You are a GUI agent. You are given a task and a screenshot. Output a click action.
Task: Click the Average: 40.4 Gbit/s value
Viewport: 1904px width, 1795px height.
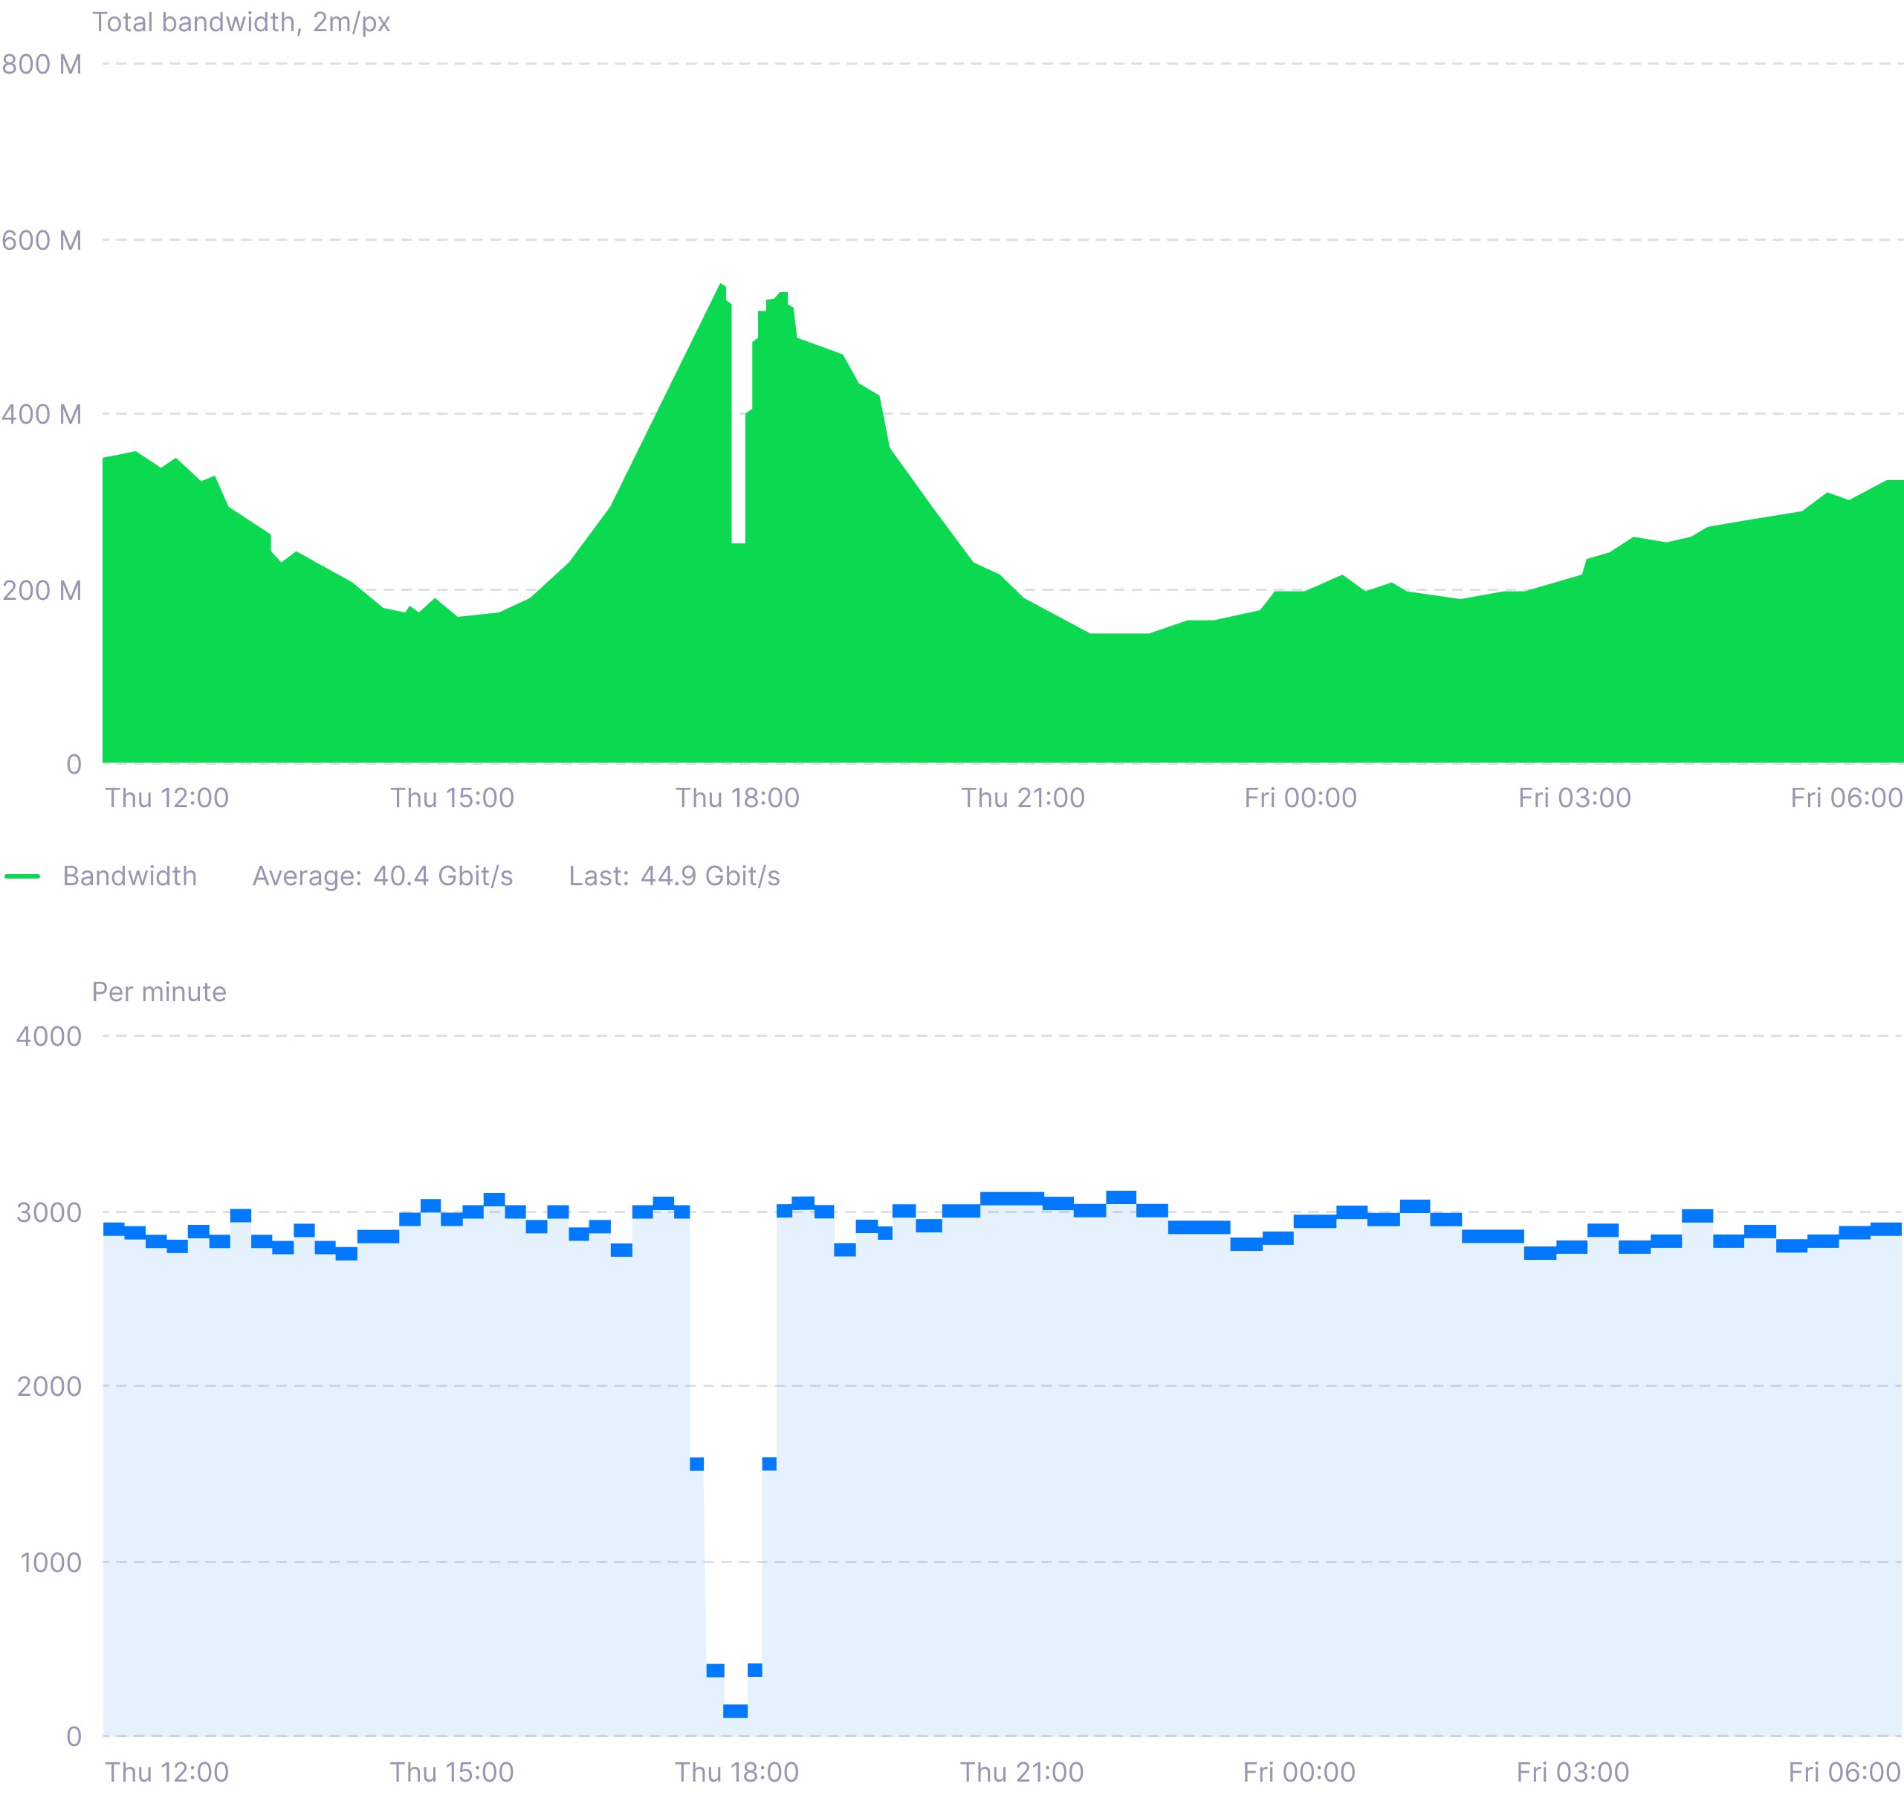pyautogui.click(x=382, y=876)
